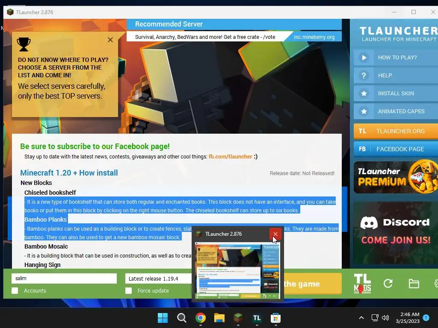Click the username field containing salim
The height and width of the screenshot is (328, 438).
(64, 278)
